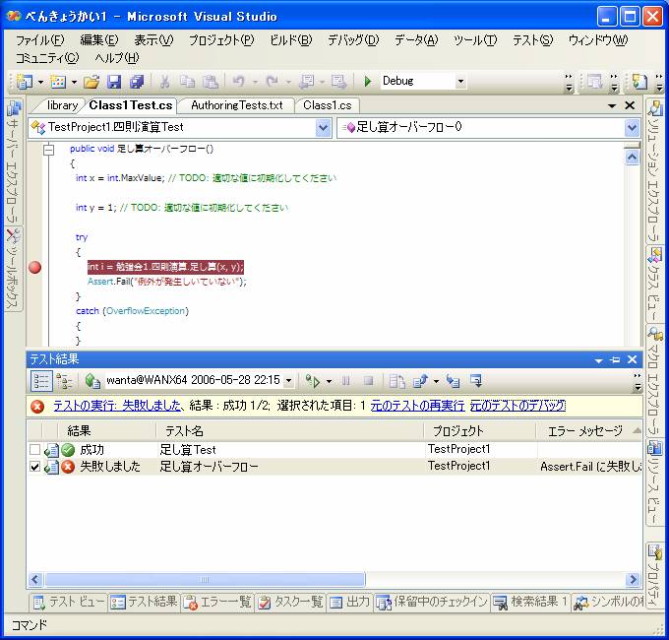Click the Open File folder icon
This screenshot has height=640, width=669.
click(x=91, y=82)
